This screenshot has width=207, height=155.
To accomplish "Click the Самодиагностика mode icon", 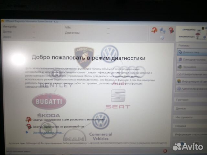I will click(x=180, y=59).
